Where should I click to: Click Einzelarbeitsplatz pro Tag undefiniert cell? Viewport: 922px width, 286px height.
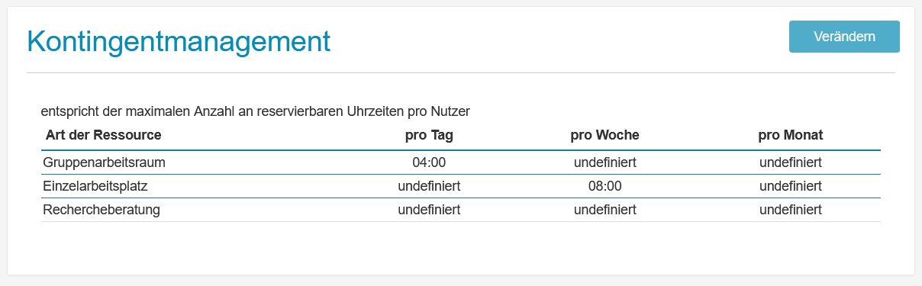pos(429,185)
